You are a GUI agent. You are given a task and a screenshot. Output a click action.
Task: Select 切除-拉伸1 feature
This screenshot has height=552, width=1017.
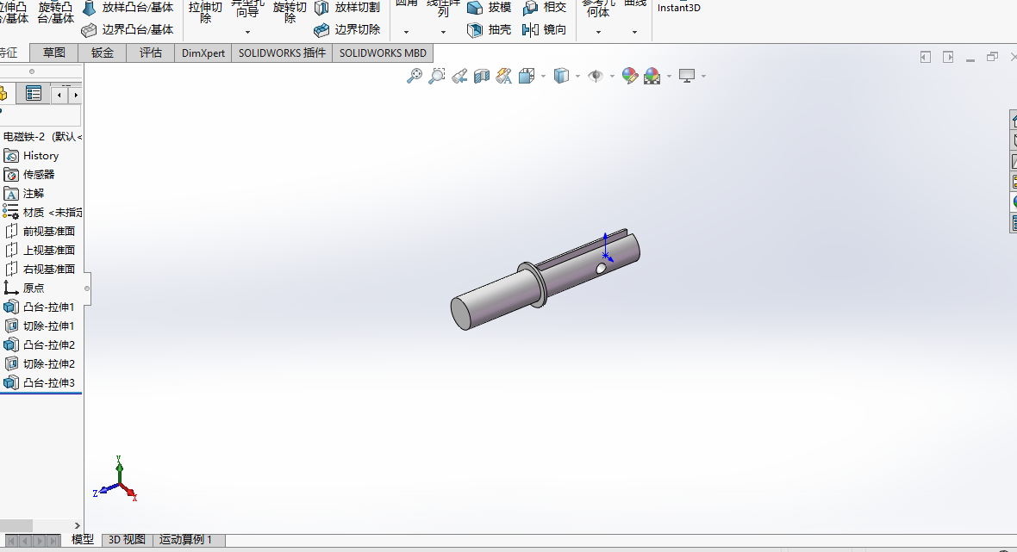tap(39, 326)
